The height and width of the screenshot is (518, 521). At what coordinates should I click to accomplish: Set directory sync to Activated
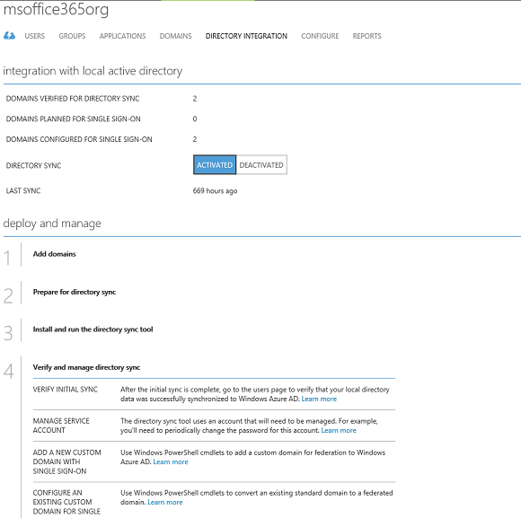click(x=215, y=164)
